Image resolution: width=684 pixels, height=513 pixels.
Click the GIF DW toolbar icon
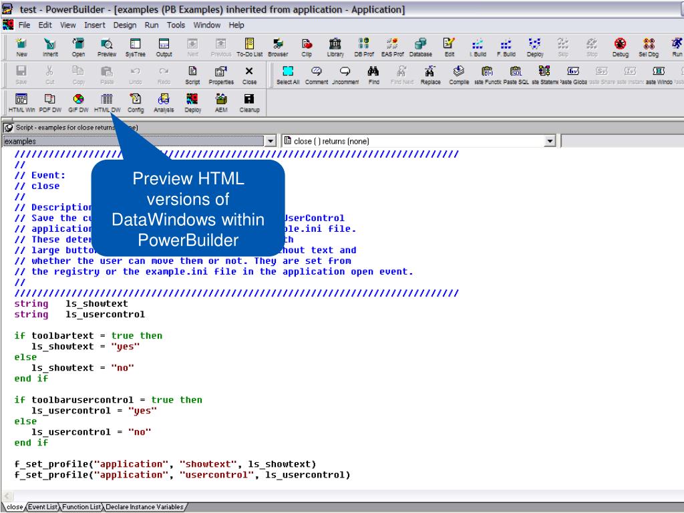point(79,104)
